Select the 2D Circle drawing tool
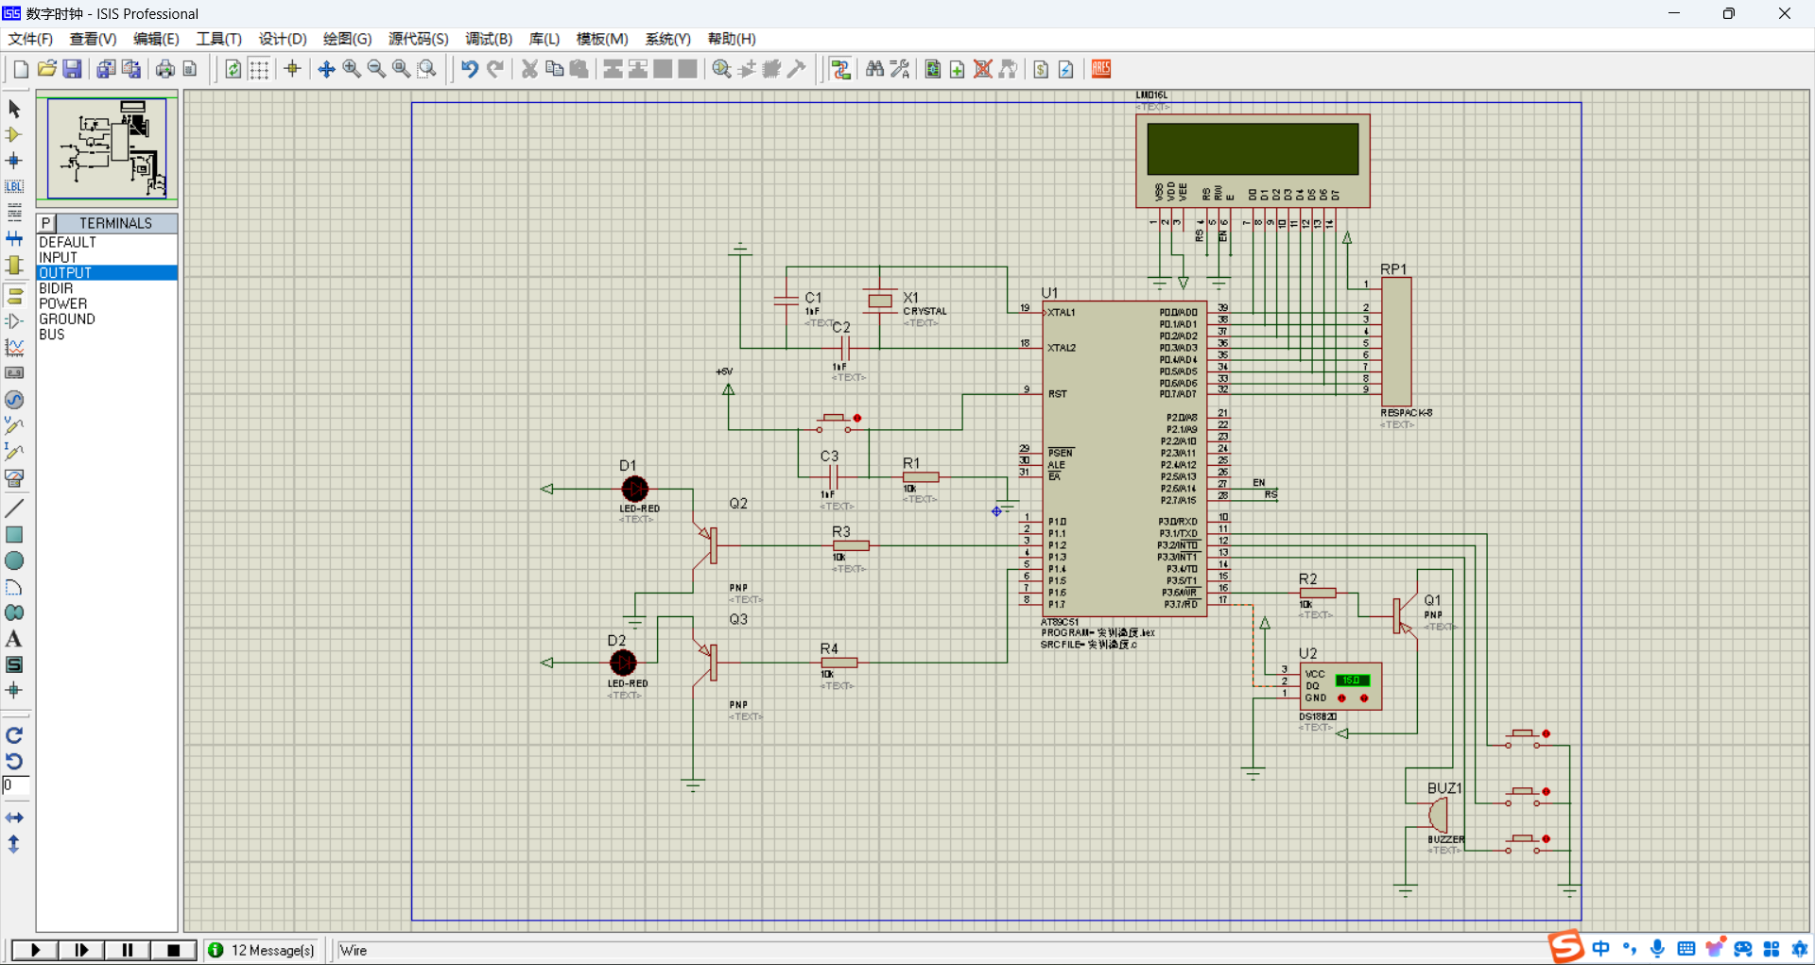The image size is (1815, 965). [x=14, y=560]
